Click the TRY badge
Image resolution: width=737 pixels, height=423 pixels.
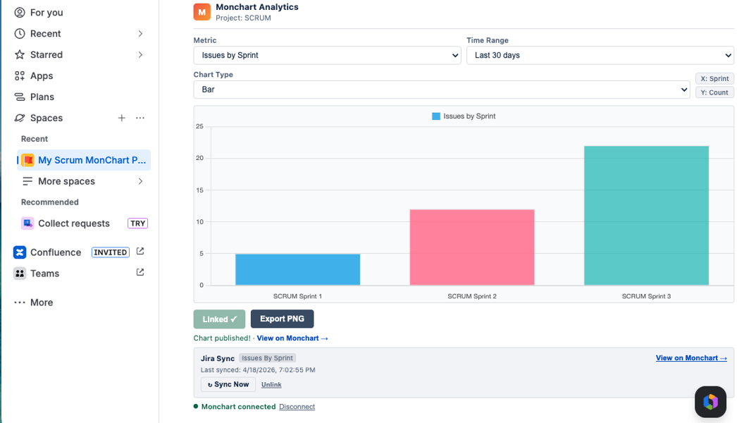137,223
